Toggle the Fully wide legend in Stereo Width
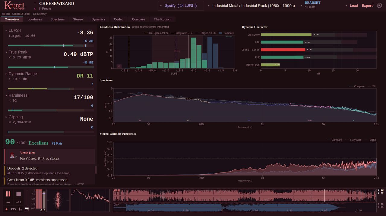Viewport: 386px width, 216px height. [353, 140]
